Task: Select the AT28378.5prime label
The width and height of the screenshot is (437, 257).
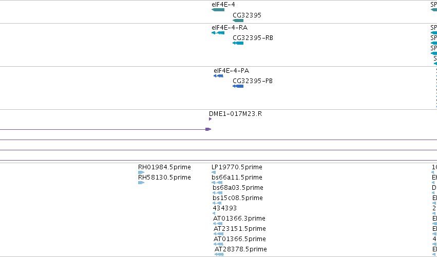Action: tap(241, 249)
